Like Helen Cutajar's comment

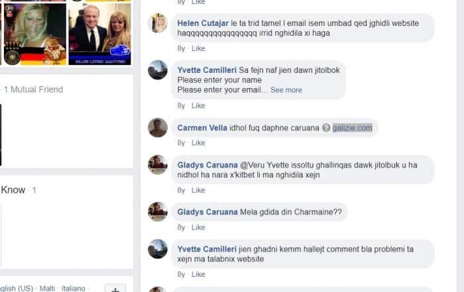(198, 48)
